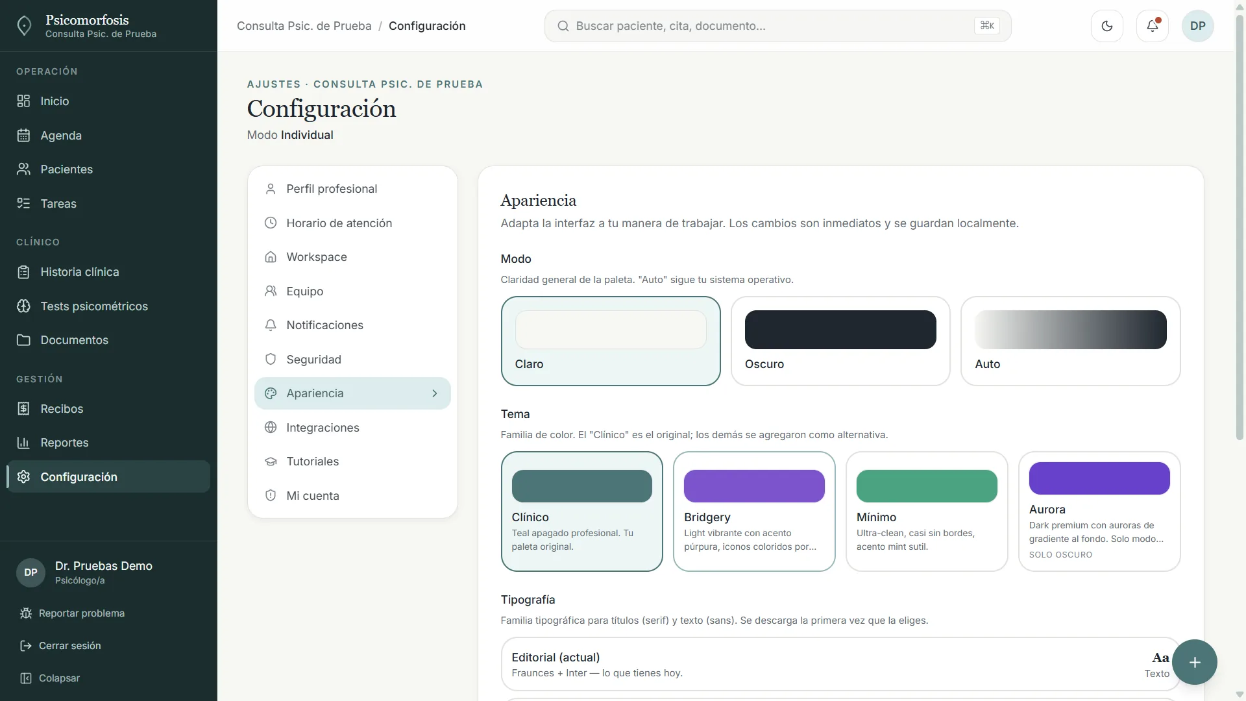Open Dr. Pruebas Demo profile entry
The height and width of the screenshot is (701, 1246).
(x=108, y=572)
